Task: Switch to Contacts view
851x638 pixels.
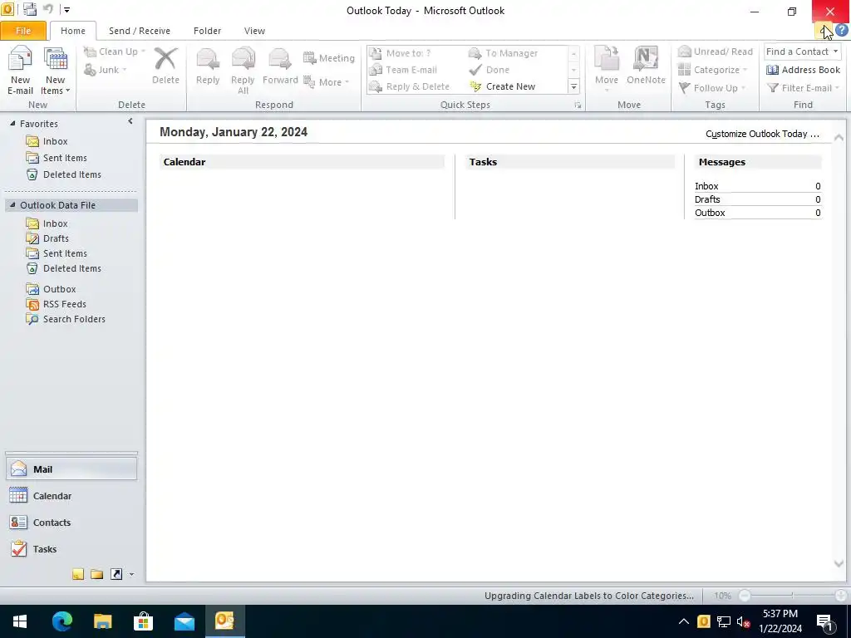Action: 71,523
